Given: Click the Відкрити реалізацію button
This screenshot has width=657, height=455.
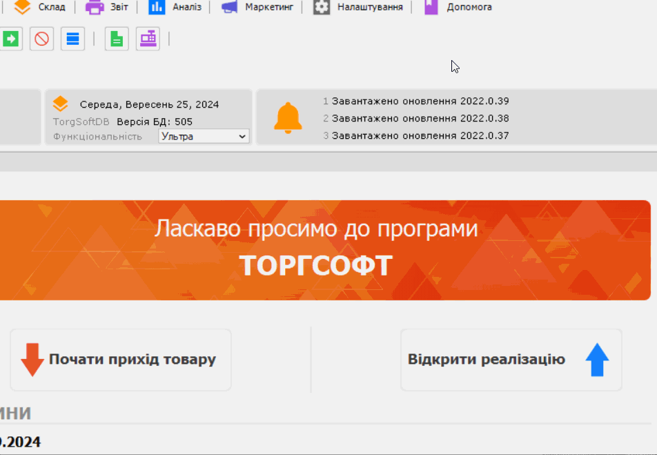Looking at the screenshot, I should [x=511, y=360].
